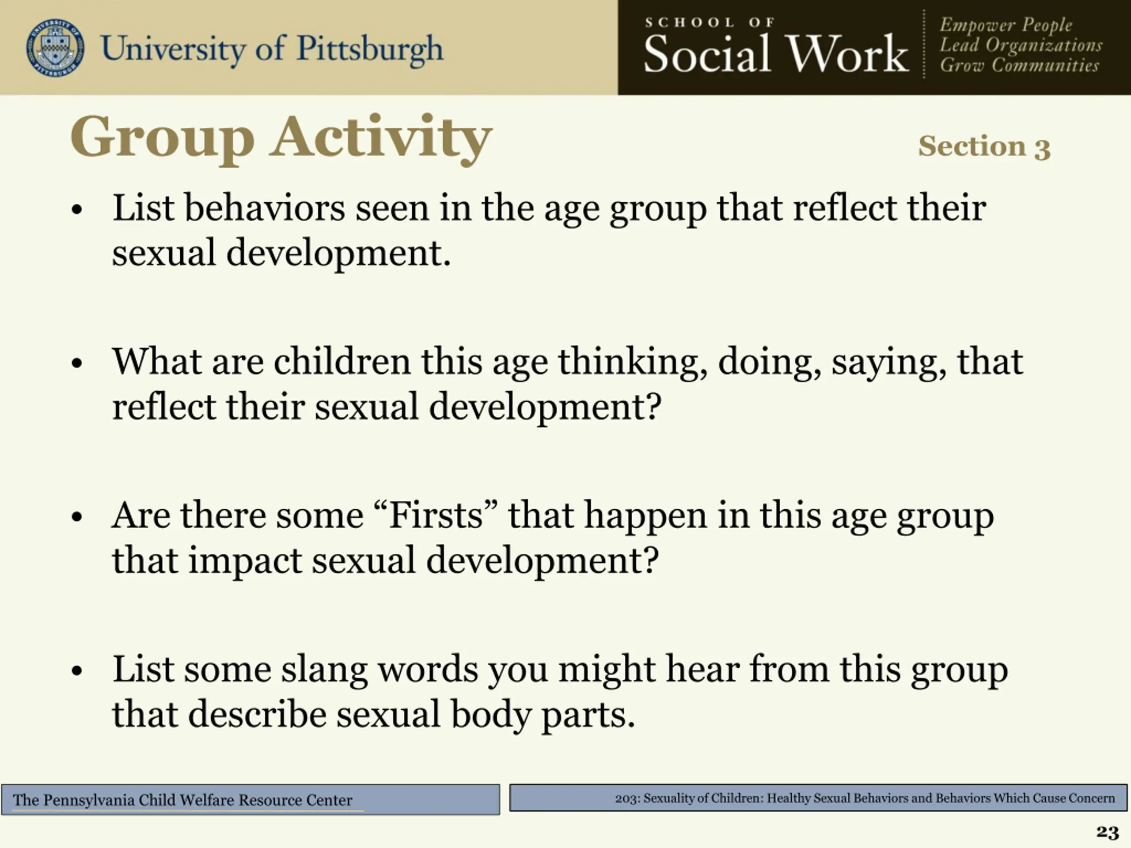Click 'The Pennsylvania Child Welfare Resource Center' footer
This screenshot has width=1131, height=848.
pos(250,799)
